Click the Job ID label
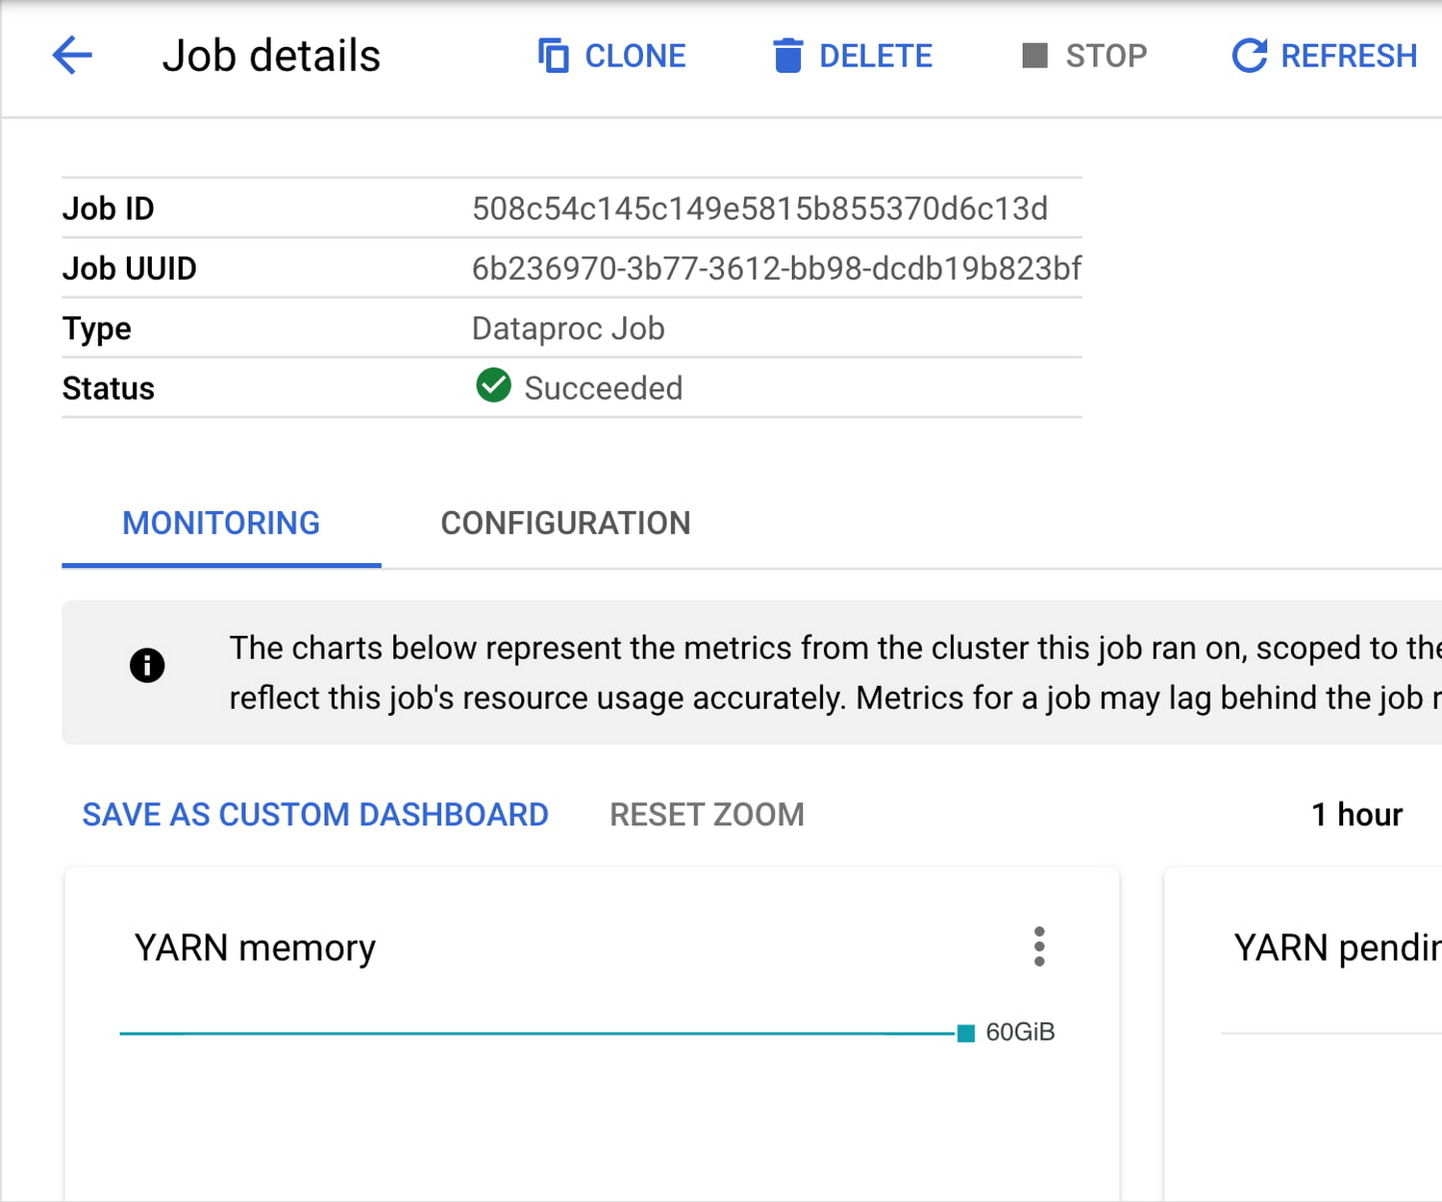This screenshot has width=1442, height=1202. tap(109, 209)
